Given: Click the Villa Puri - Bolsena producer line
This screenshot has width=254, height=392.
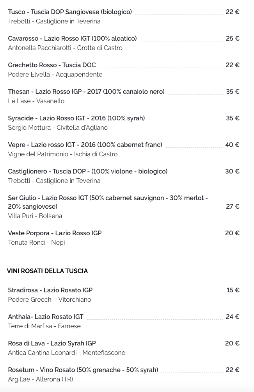Looking at the screenshot, I should (x=35, y=216).
